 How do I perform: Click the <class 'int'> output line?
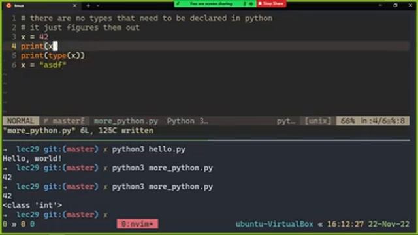pos(32,205)
